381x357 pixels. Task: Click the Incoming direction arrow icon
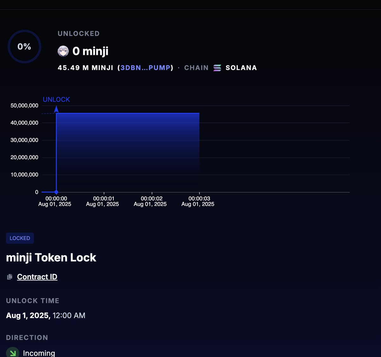click(13, 353)
